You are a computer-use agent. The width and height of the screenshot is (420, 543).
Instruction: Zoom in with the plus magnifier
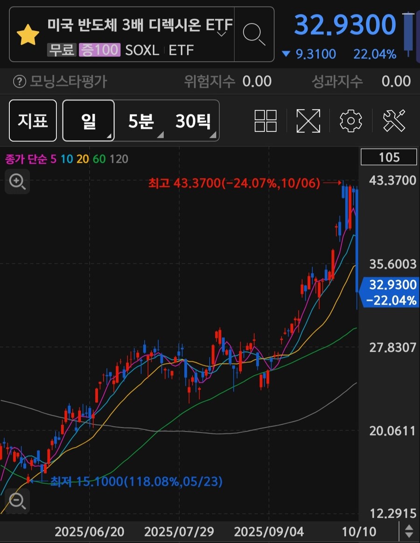(x=17, y=182)
